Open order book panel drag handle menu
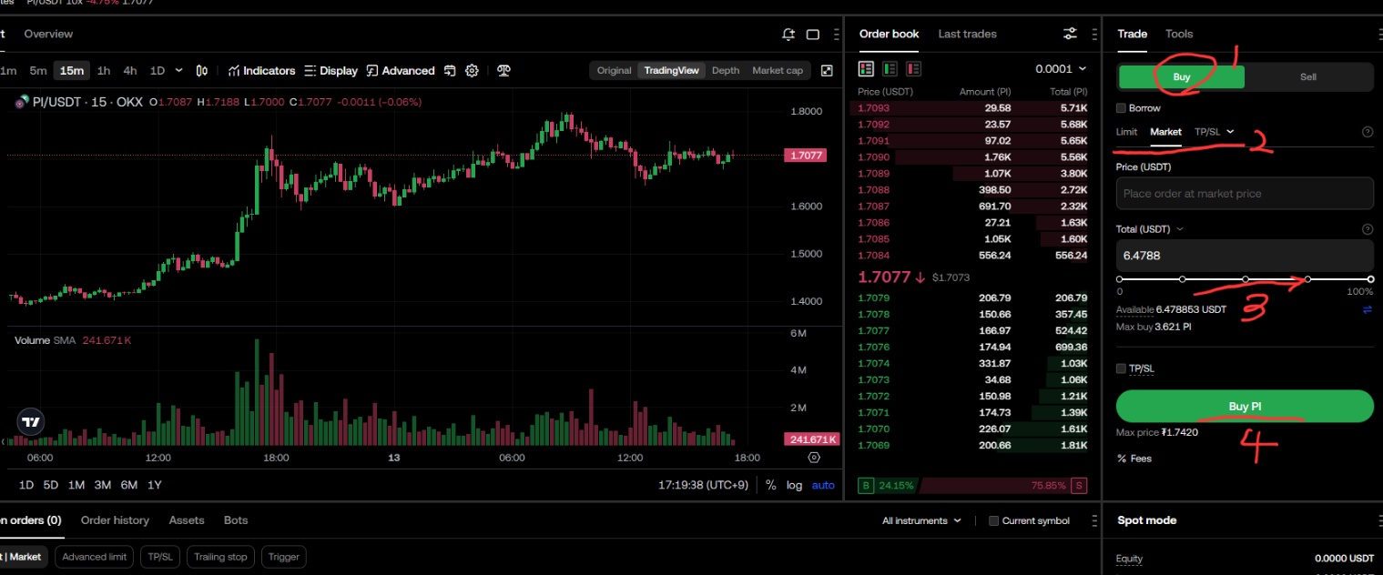1383x575 pixels. [1093, 35]
